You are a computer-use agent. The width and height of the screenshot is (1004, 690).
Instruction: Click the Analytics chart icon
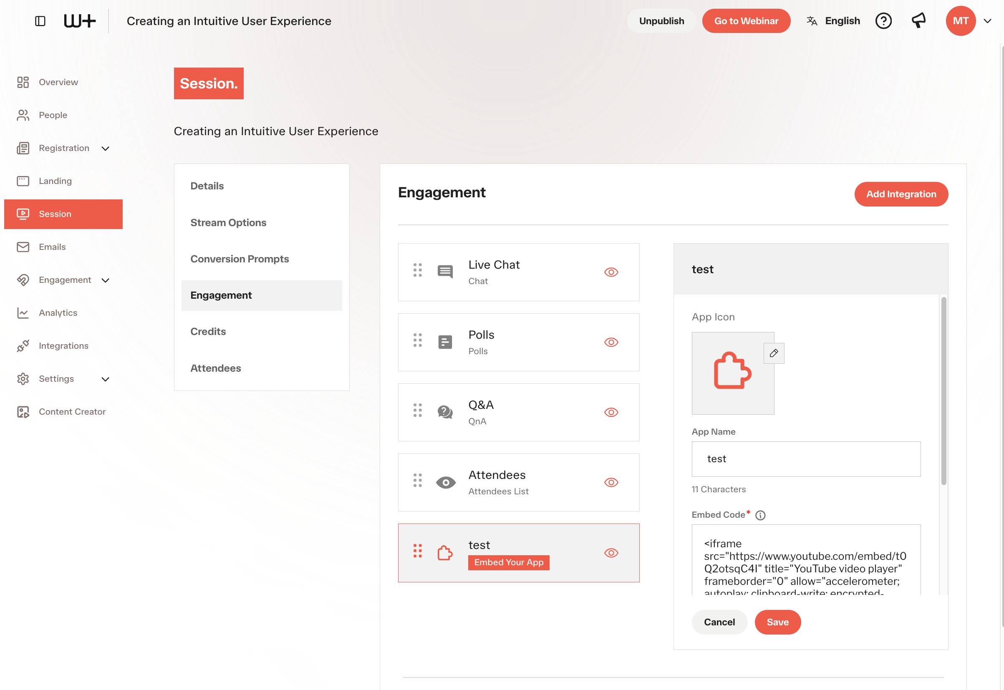click(23, 313)
